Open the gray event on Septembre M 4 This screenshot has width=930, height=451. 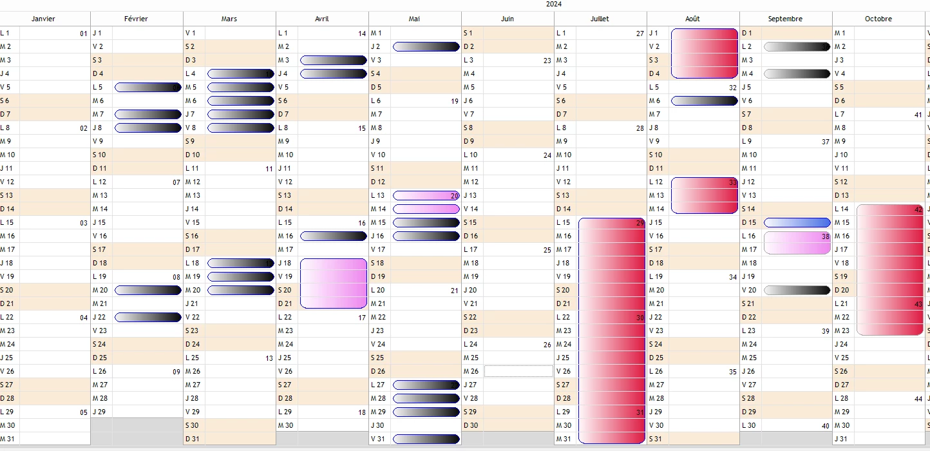coord(797,73)
